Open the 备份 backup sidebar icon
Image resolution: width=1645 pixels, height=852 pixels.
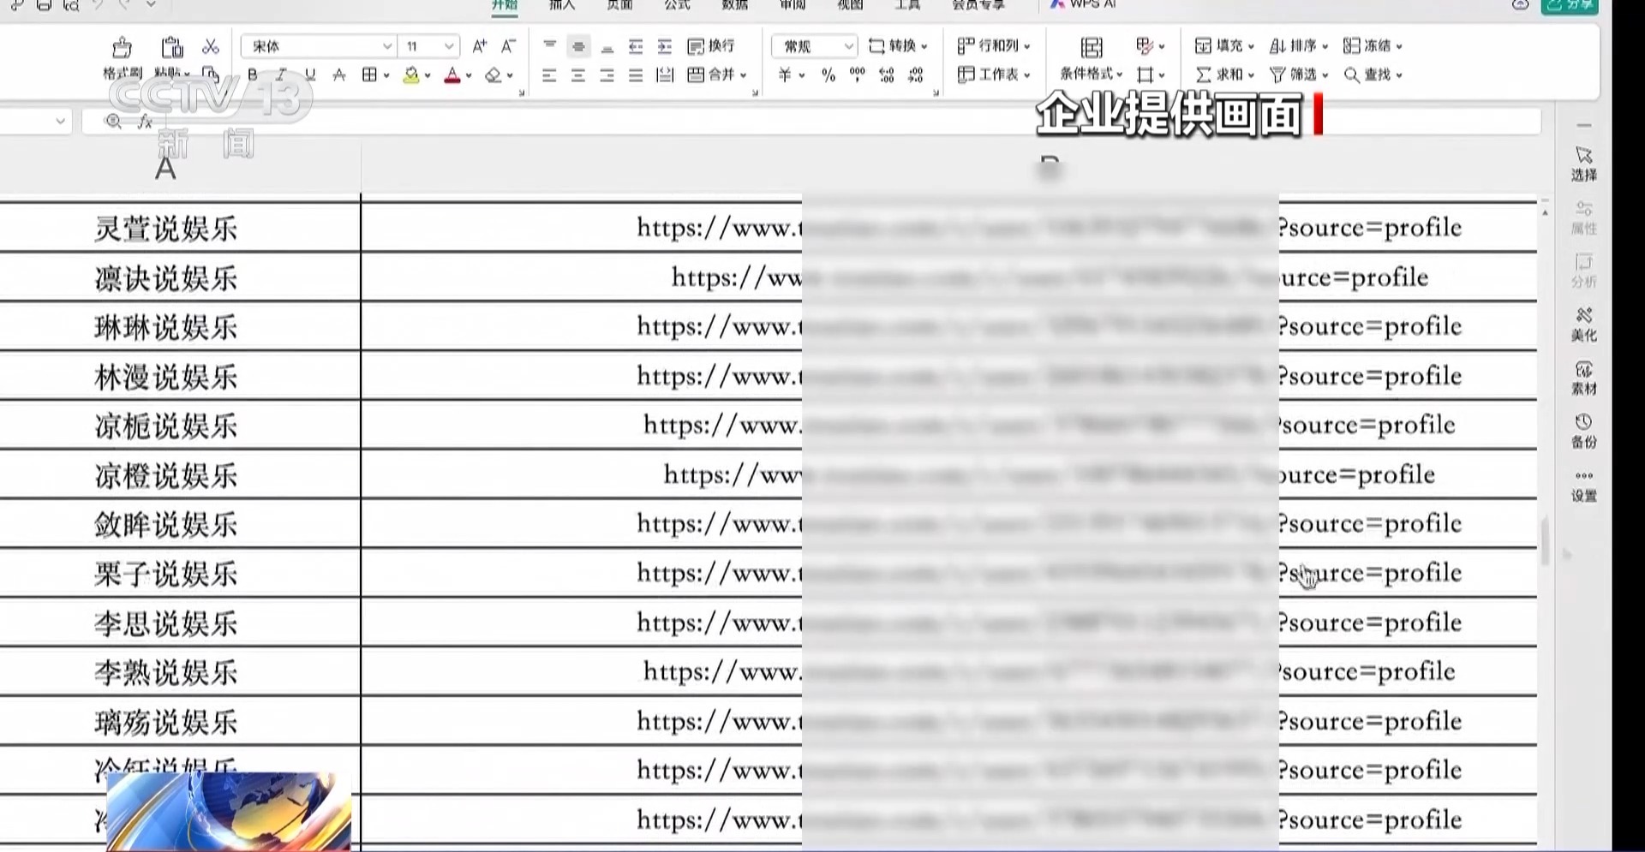[1583, 431]
